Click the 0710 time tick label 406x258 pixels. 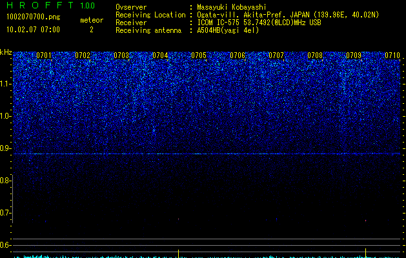tap(392, 55)
